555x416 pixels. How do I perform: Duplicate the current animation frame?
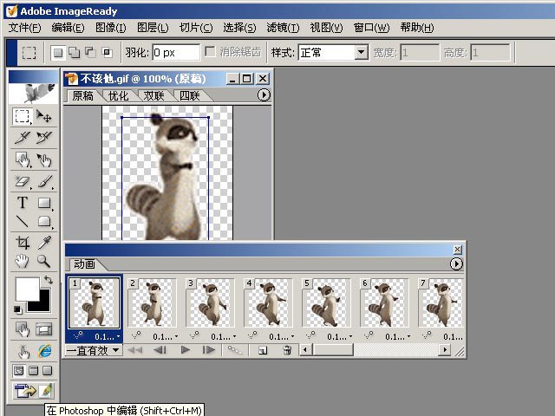point(263,350)
